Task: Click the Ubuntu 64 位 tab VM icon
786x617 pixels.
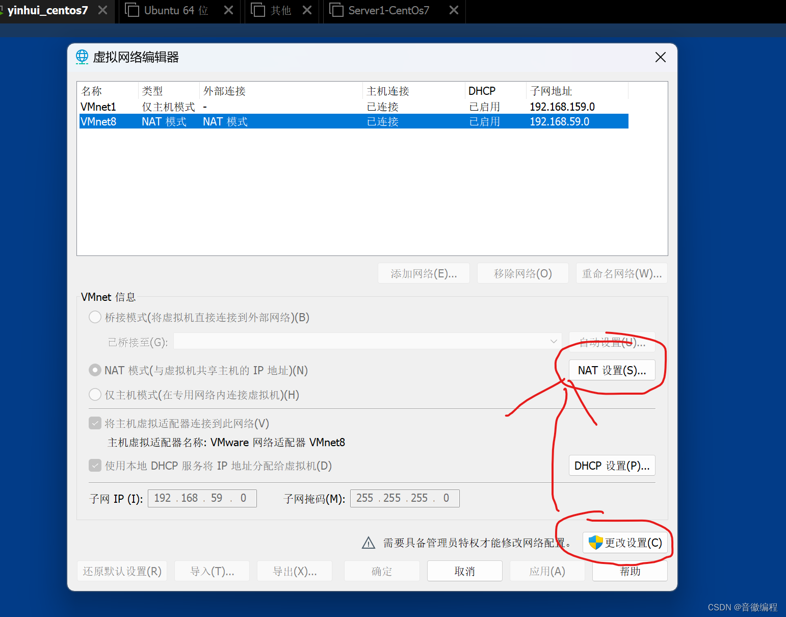Action: pos(132,10)
